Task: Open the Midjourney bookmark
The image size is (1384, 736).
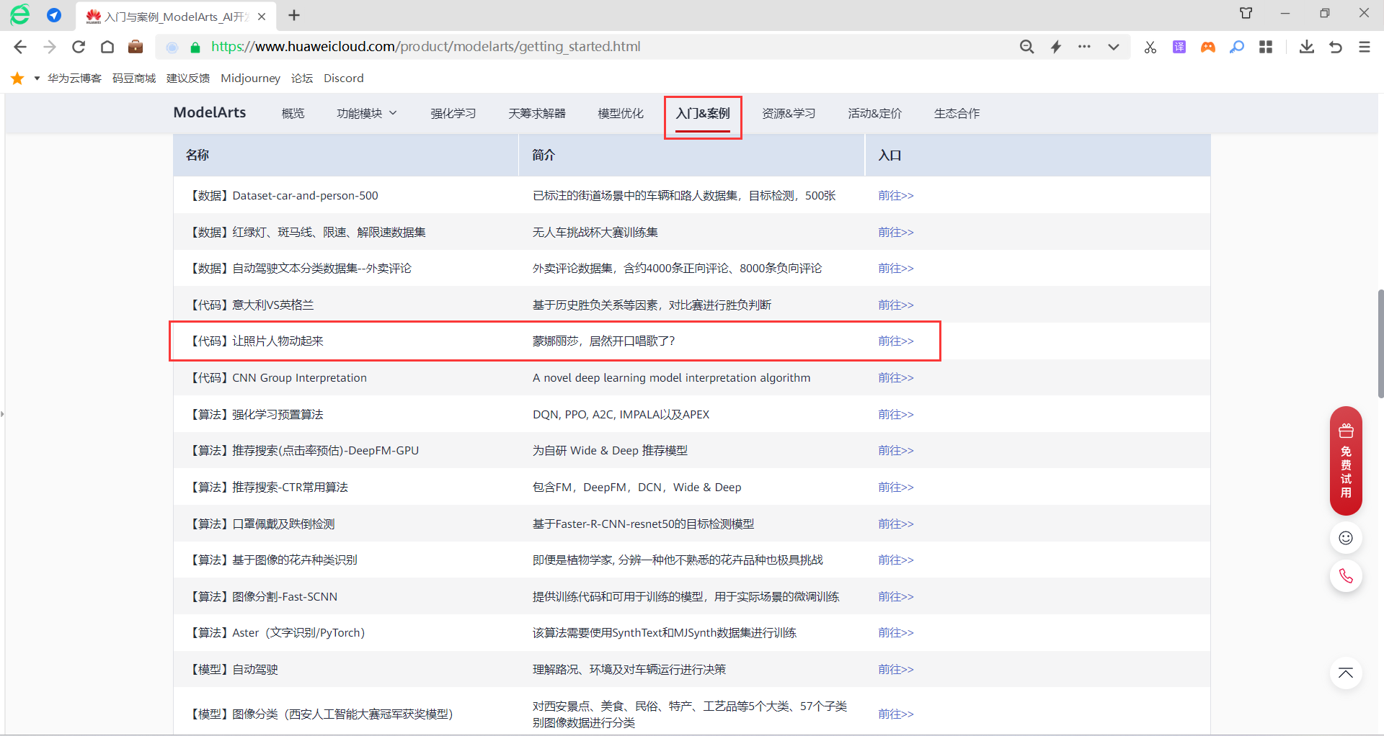Action: click(250, 78)
